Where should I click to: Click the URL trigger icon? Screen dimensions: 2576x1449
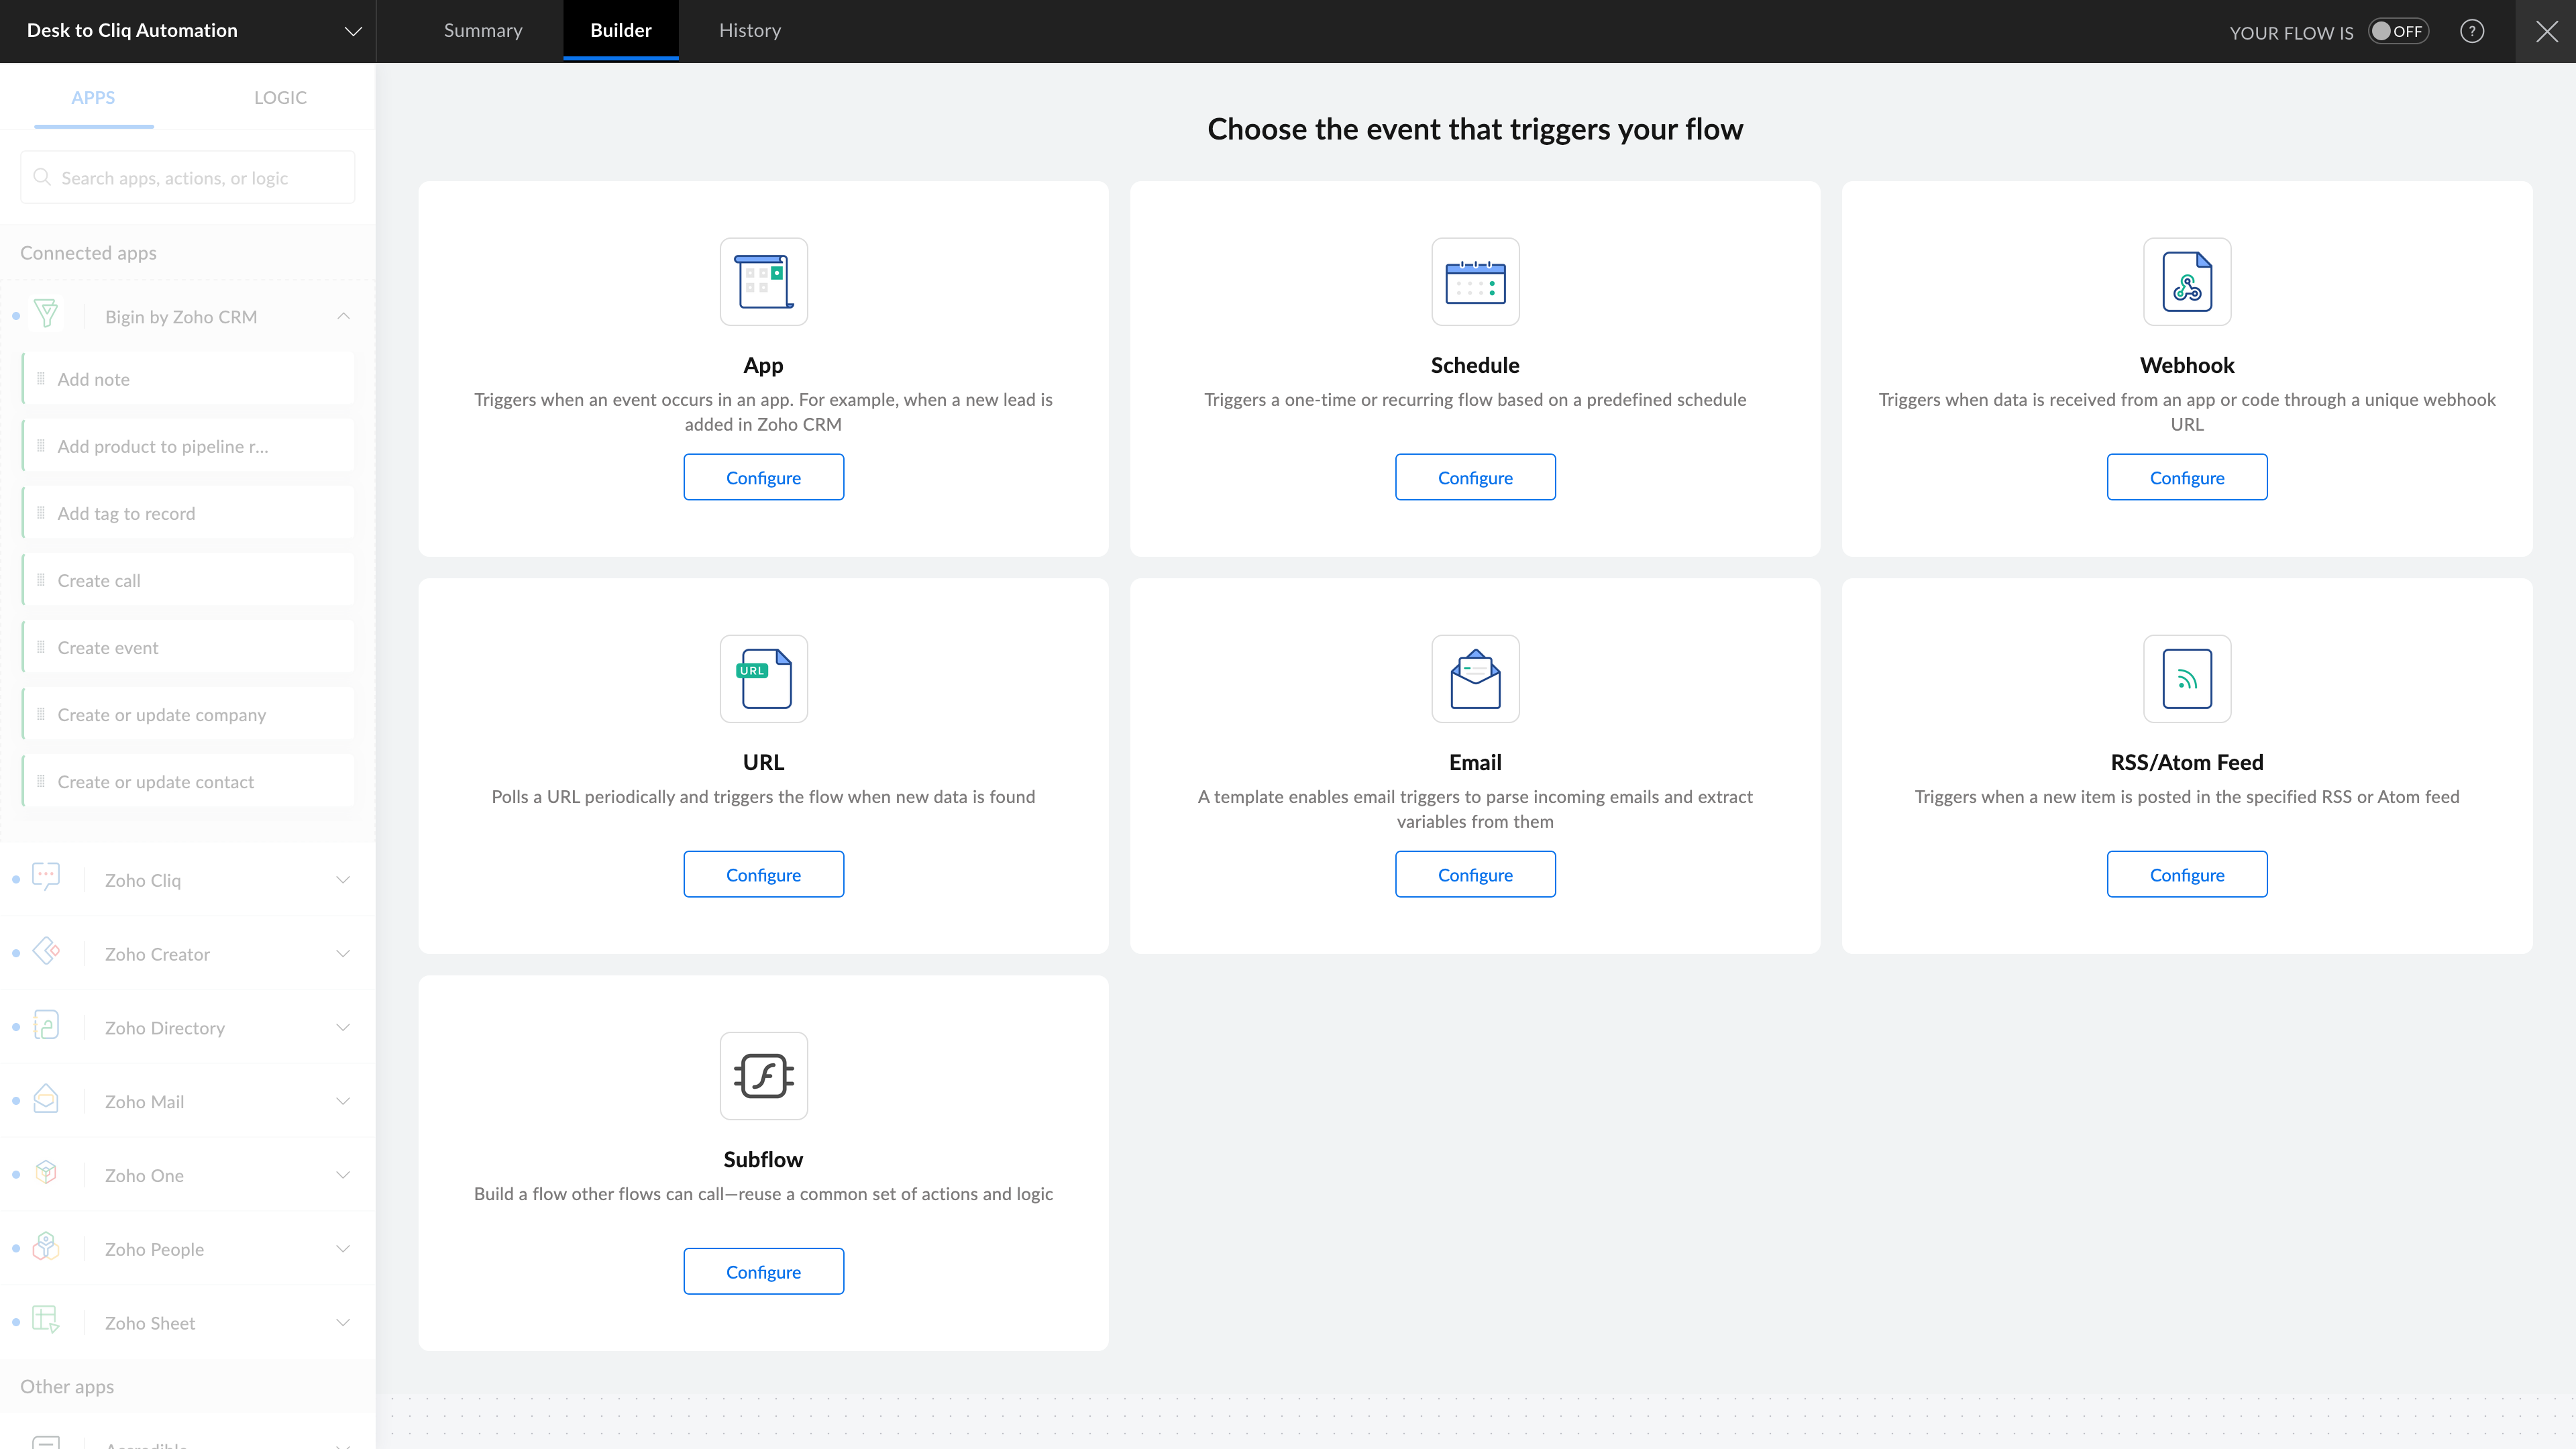pos(763,678)
